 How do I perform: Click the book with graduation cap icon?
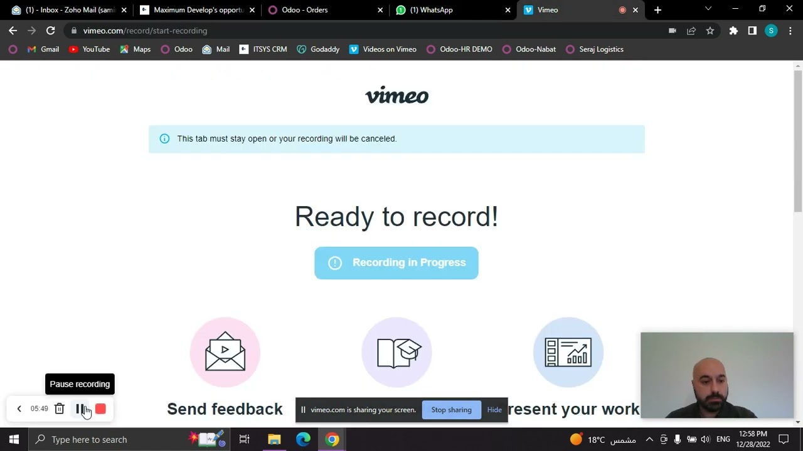(x=396, y=352)
